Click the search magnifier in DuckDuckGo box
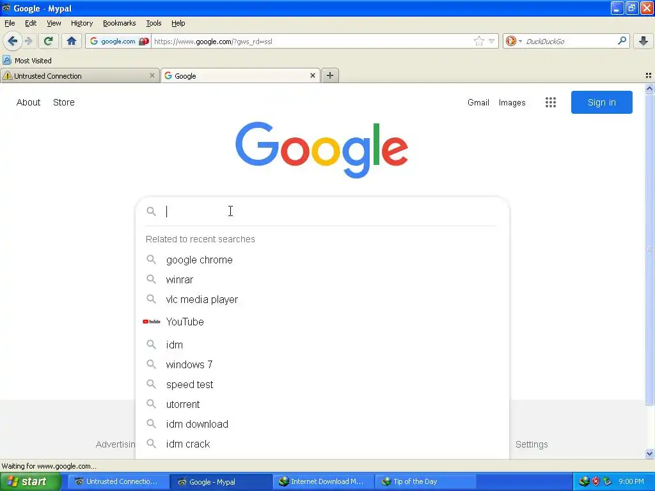This screenshot has width=655, height=491. coord(622,41)
